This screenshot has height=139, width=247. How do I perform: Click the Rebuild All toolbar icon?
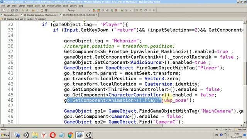99,10
